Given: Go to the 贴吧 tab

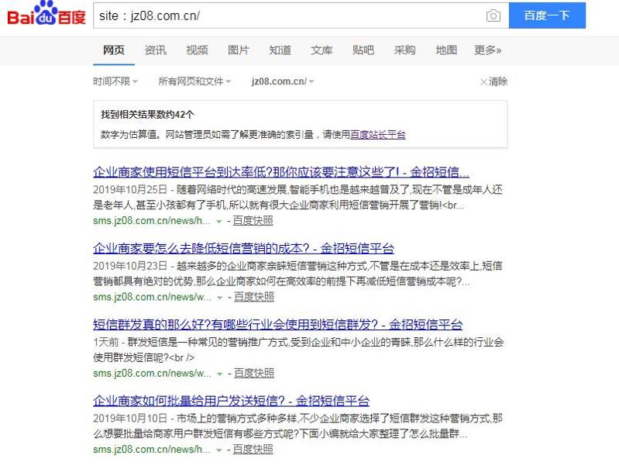Looking at the screenshot, I should [x=363, y=50].
